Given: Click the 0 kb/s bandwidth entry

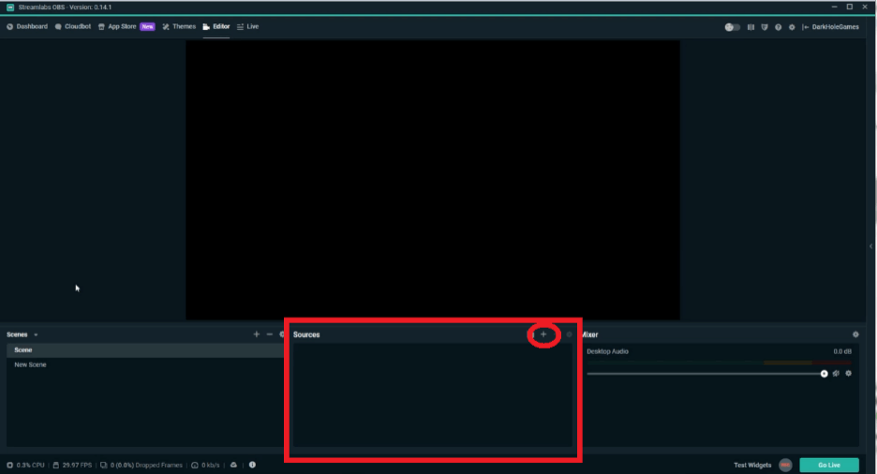Looking at the screenshot, I should (205, 465).
